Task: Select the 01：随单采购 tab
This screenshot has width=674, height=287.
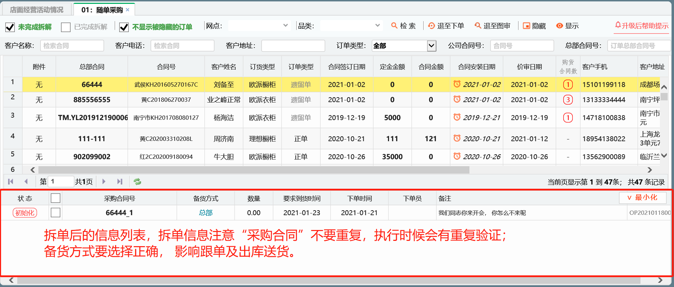Action: point(102,10)
